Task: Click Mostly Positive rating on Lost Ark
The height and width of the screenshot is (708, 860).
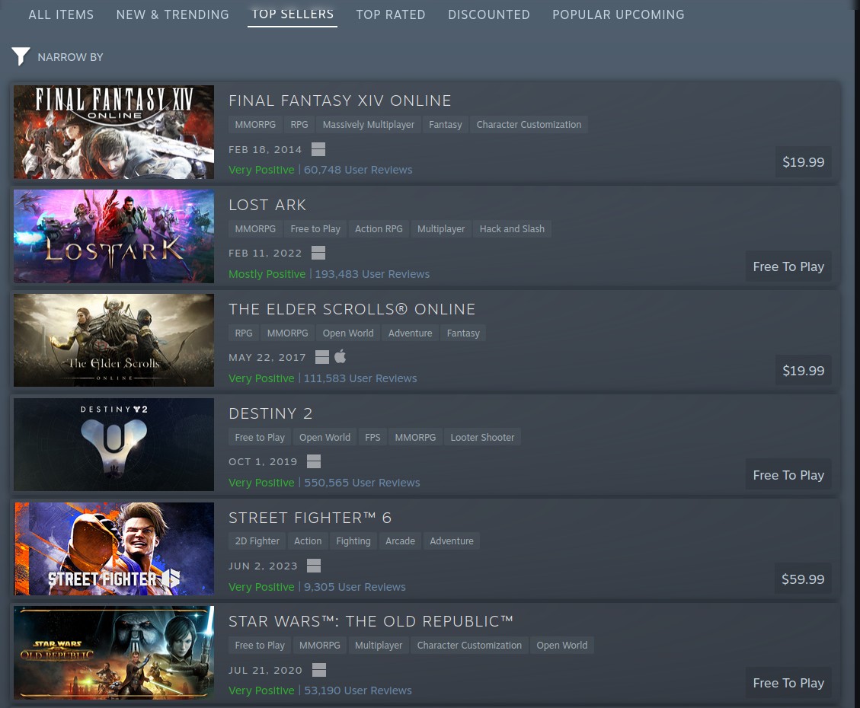Action: pos(267,274)
